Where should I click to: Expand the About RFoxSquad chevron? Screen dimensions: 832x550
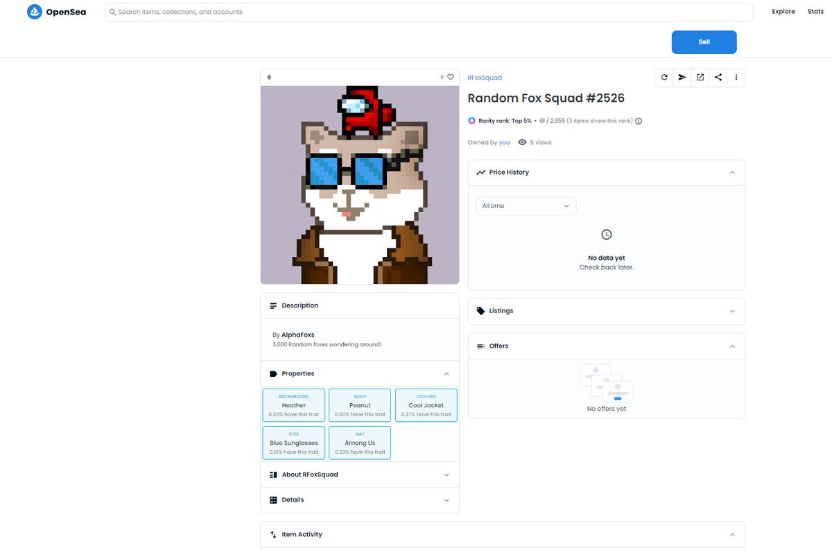point(447,474)
